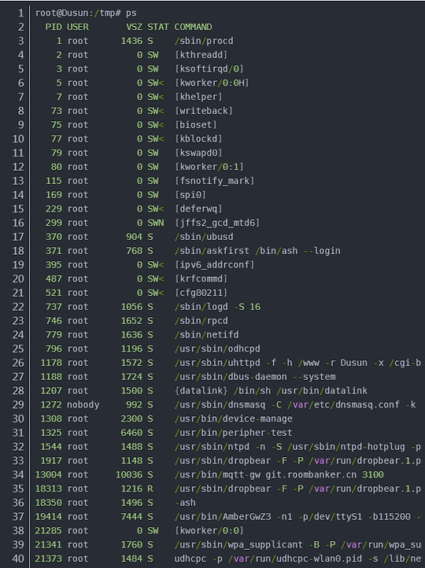Select the {datalink} /bin/sh command
The height and width of the screenshot is (568, 425).
click(271, 391)
